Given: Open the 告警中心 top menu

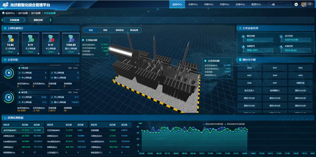Looking at the screenshot, I should 224,5.
